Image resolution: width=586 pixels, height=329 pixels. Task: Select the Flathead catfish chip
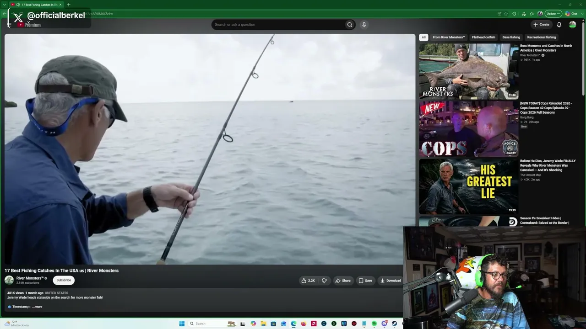click(483, 37)
